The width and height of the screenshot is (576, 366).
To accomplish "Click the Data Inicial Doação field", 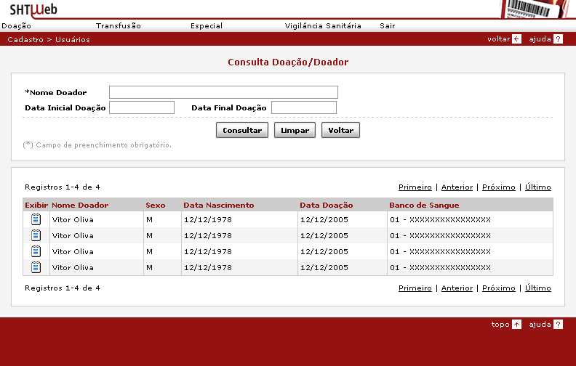I will tap(141, 107).
